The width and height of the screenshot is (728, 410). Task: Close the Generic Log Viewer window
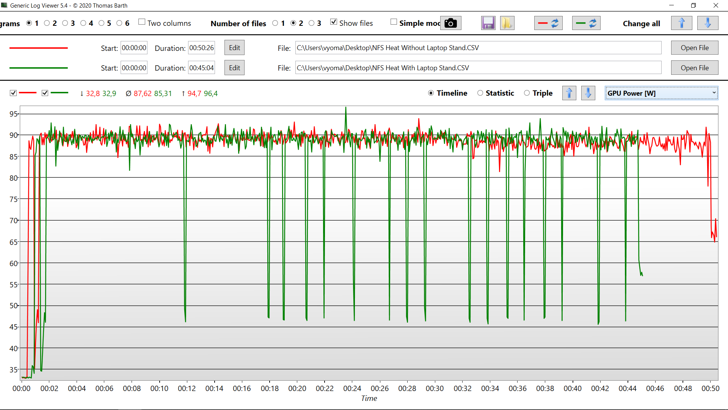(716, 5)
